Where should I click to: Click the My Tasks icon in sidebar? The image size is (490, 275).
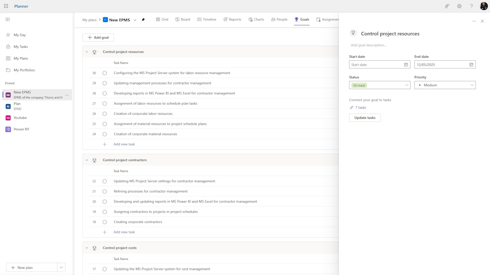[x=8, y=46]
